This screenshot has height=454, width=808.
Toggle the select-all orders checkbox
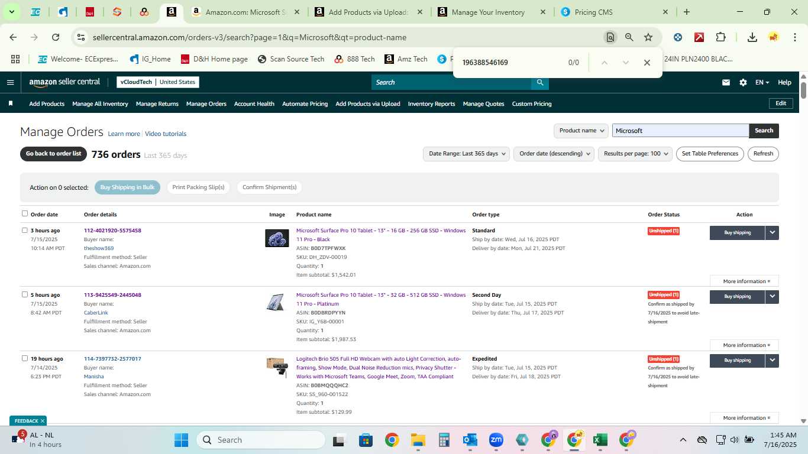(25, 213)
